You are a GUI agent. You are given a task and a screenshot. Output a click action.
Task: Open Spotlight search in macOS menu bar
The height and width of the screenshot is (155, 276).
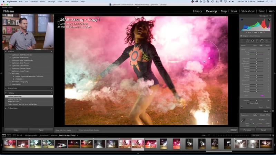click(x=268, y=1)
